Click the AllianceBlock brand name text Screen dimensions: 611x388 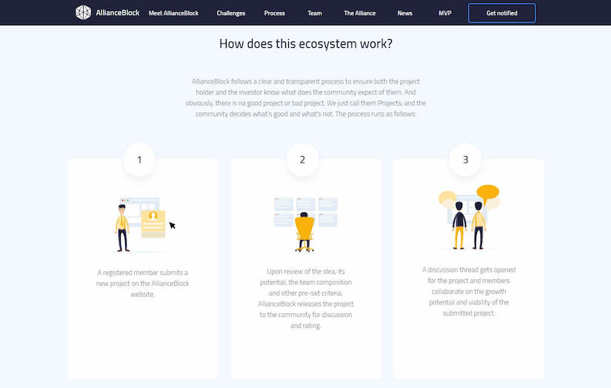click(118, 13)
